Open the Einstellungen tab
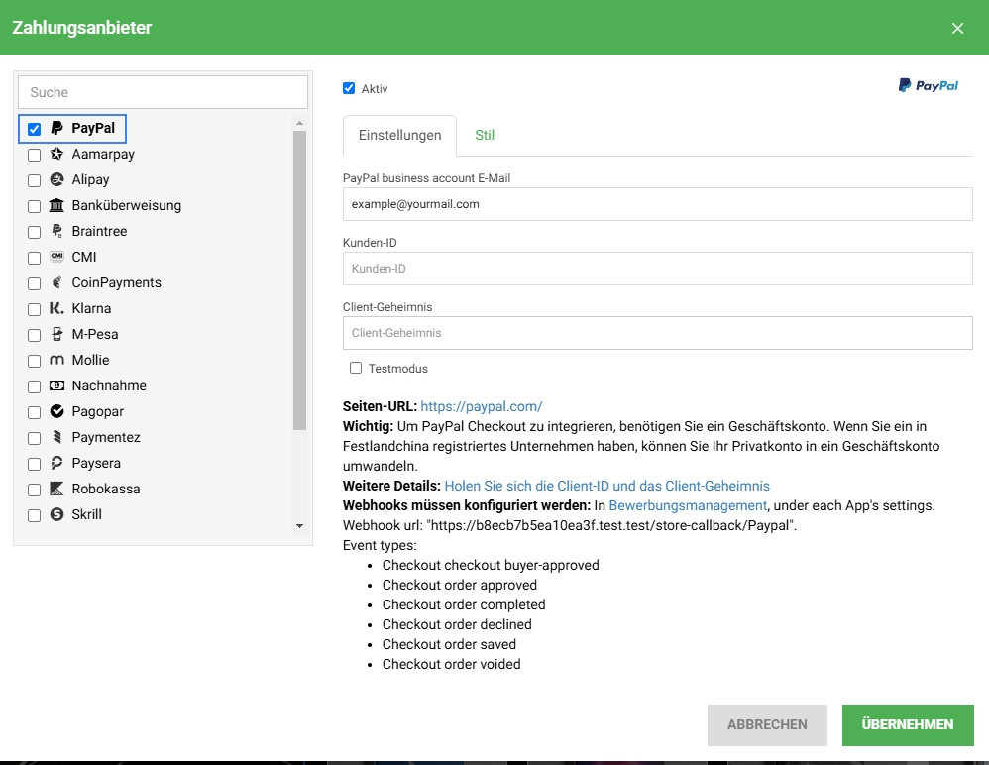Viewport: 989px width, 765px height. click(x=399, y=136)
